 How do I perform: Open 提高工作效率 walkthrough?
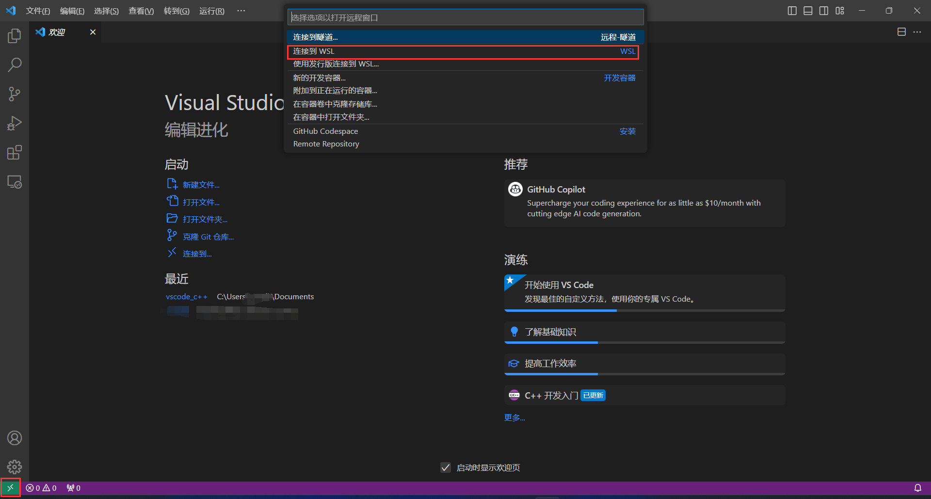pos(644,364)
